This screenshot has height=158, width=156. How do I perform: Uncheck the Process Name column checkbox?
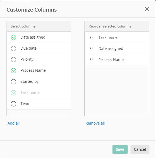point(14,71)
